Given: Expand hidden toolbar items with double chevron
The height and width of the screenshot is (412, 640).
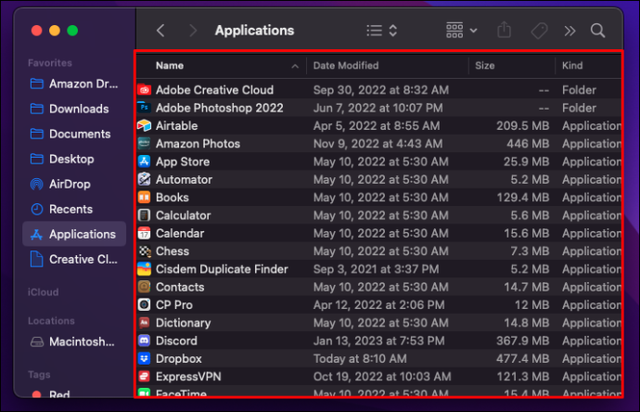Looking at the screenshot, I should tap(570, 31).
